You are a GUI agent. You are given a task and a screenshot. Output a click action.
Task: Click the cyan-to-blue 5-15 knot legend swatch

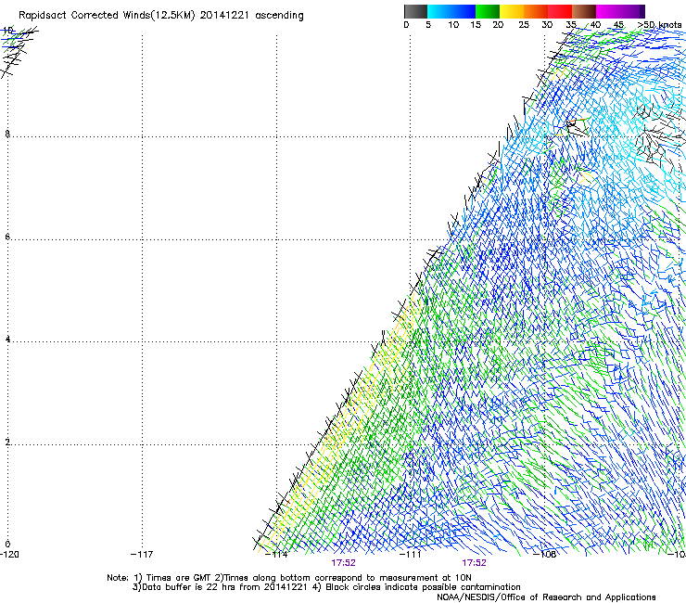451,11
